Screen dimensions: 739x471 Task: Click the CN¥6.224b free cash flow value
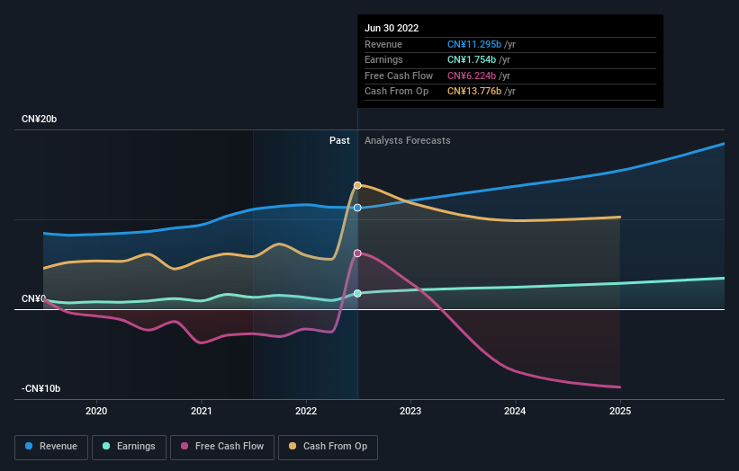(x=472, y=76)
